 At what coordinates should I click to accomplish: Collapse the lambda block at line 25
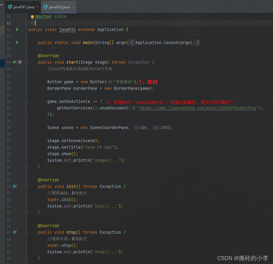27,102
